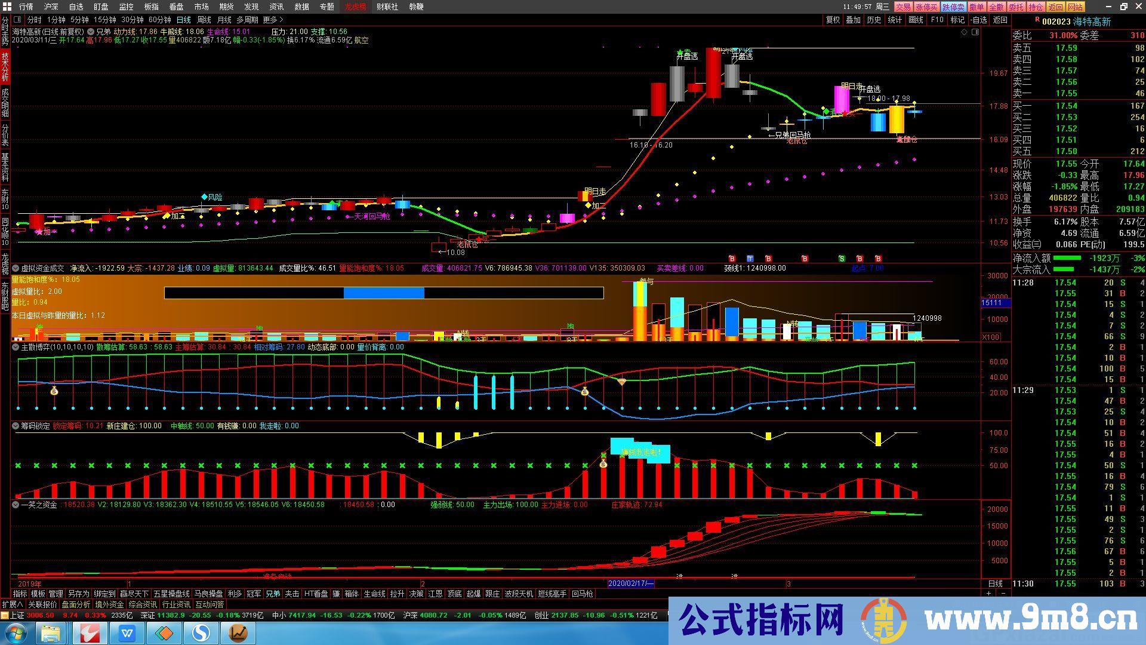Switch to the 周线 weekly period
Image resolution: width=1146 pixels, height=645 pixels.
(x=204, y=20)
